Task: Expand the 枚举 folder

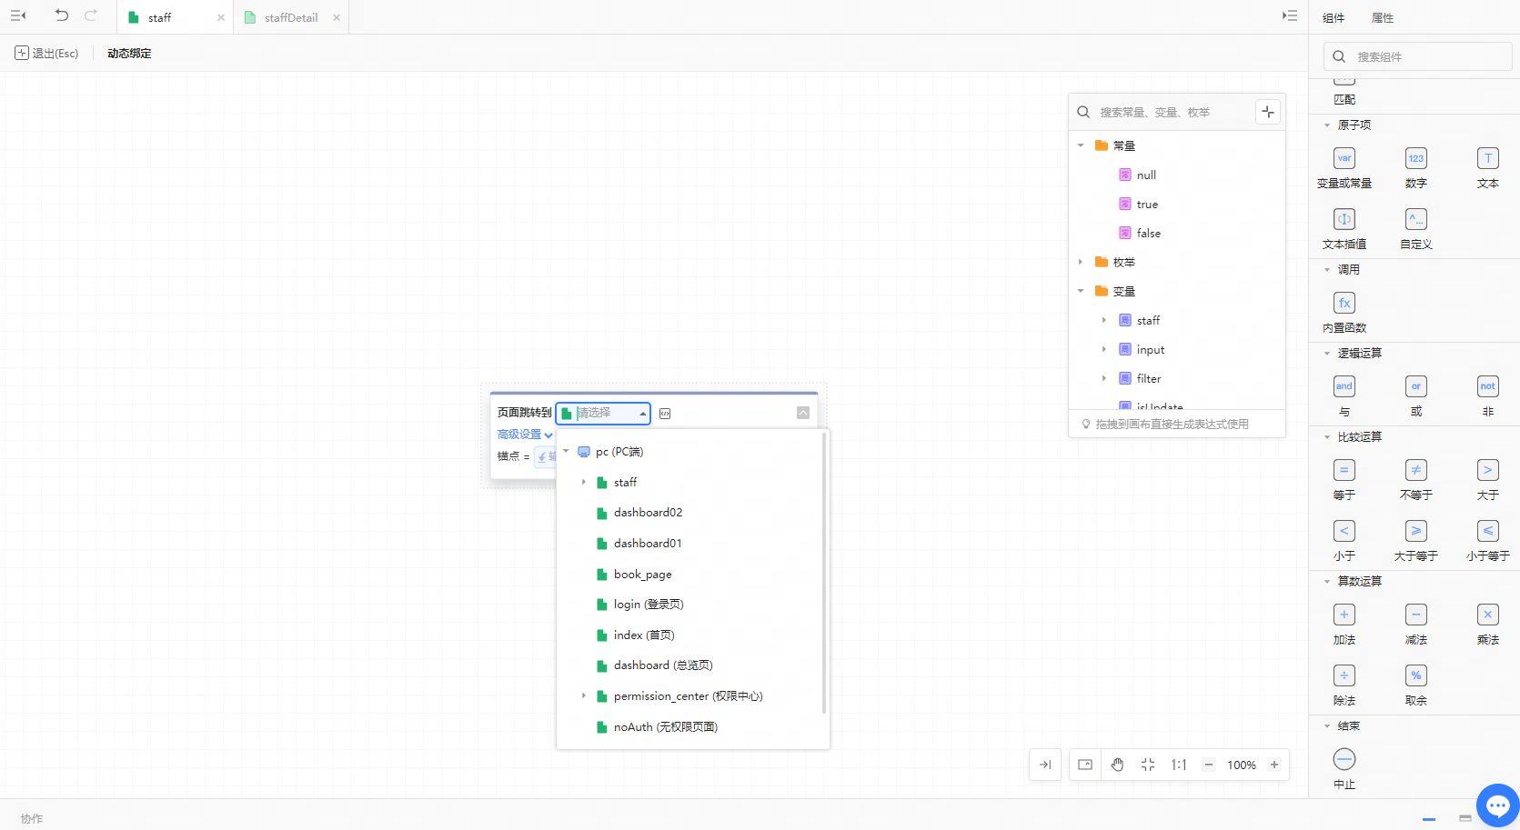Action: pyautogui.click(x=1081, y=262)
